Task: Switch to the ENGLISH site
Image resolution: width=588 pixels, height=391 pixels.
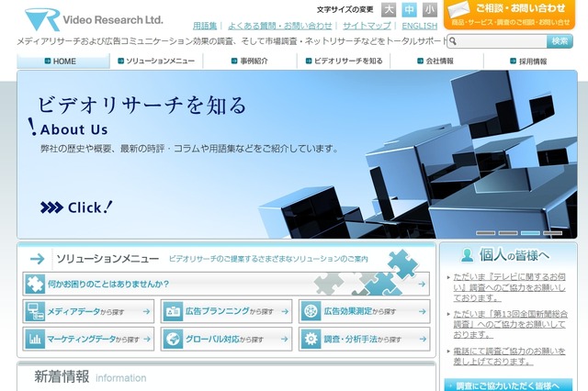Action: click(419, 26)
